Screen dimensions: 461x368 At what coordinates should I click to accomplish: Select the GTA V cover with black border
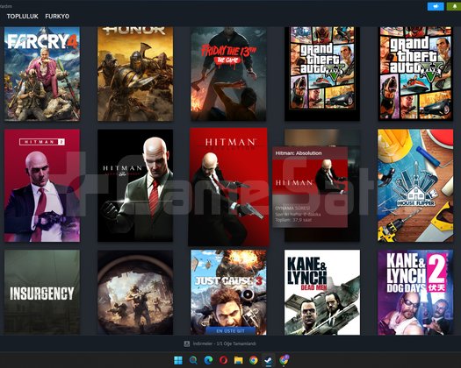[322, 74]
